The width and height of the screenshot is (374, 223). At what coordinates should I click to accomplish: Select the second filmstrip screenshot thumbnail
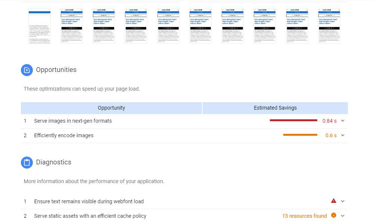[x=72, y=26]
